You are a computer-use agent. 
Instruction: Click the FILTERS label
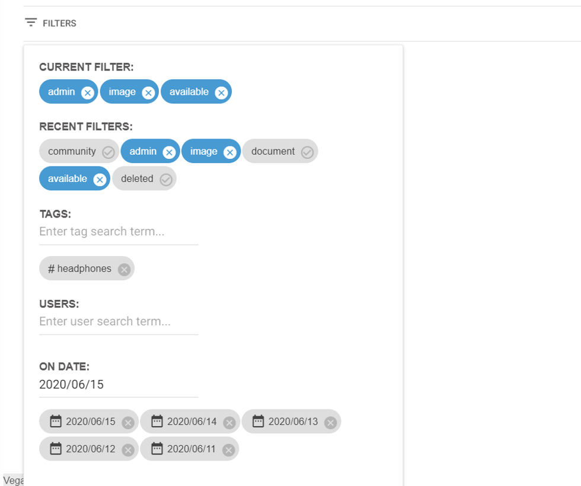59,24
